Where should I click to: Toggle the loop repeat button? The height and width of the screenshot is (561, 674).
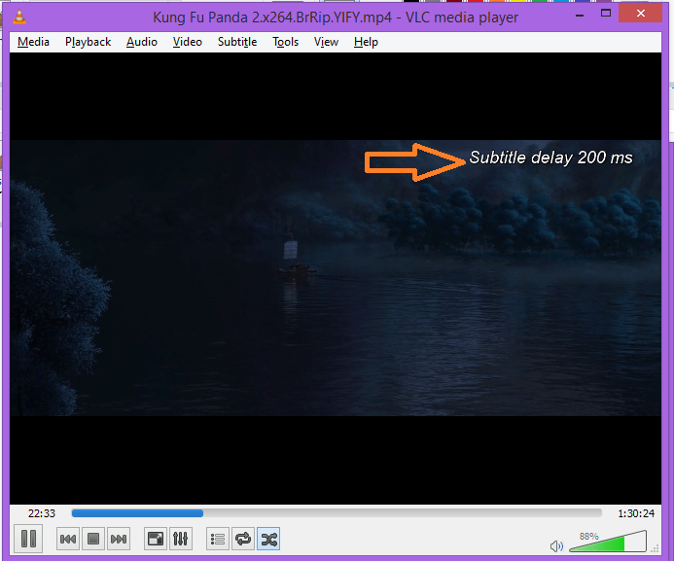tap(243, 539)
